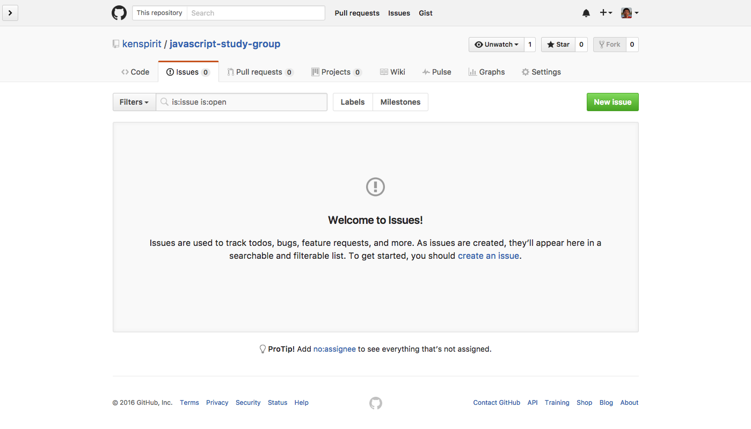Open the Status footer link
Screen dimensions: 751x429
pyautogui.click(x=278, y=403)
